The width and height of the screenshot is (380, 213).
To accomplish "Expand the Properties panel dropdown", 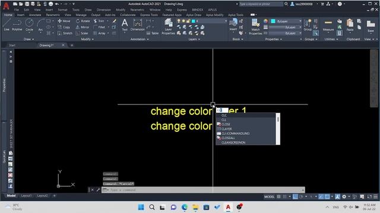I will (x=273, y=39).
